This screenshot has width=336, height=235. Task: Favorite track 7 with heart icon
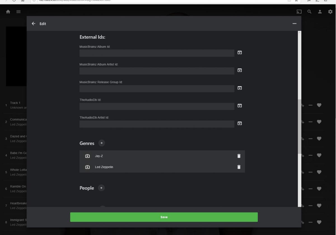point(319,206)
